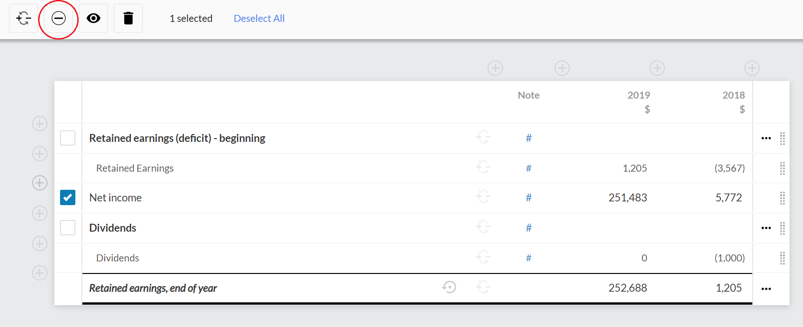803x327 pixels.
Task: Click the trash delete icon
Action: (128, 19)
